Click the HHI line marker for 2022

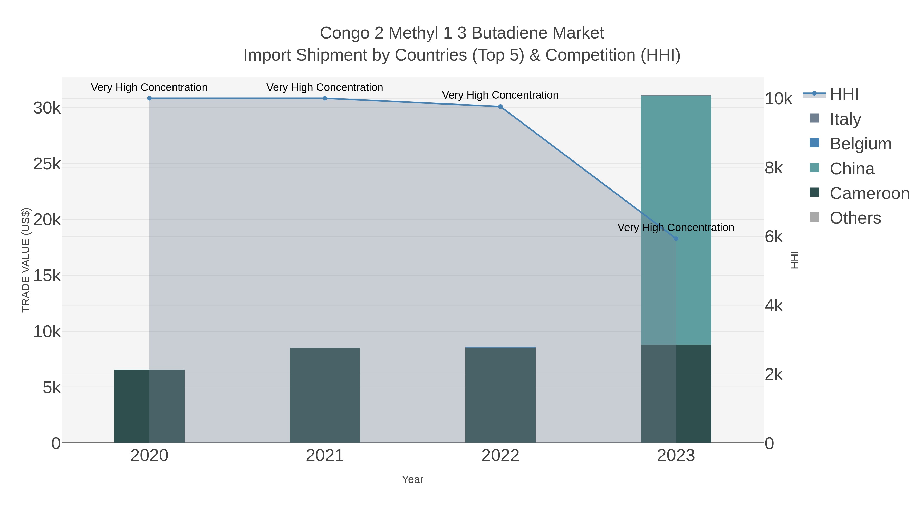click(500, 107)
